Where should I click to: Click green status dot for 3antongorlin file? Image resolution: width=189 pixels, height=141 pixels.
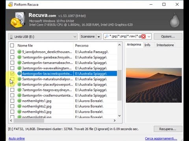click(x=19, y=68)
